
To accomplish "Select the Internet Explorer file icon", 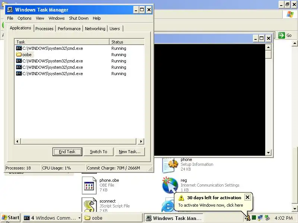I will 168,205.
